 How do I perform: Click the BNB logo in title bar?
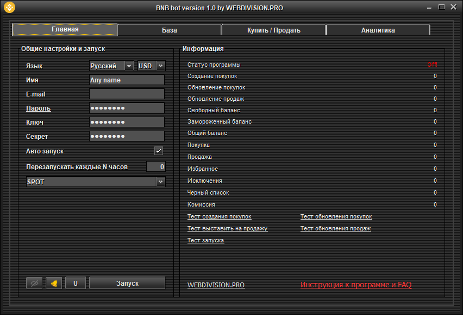9,8
